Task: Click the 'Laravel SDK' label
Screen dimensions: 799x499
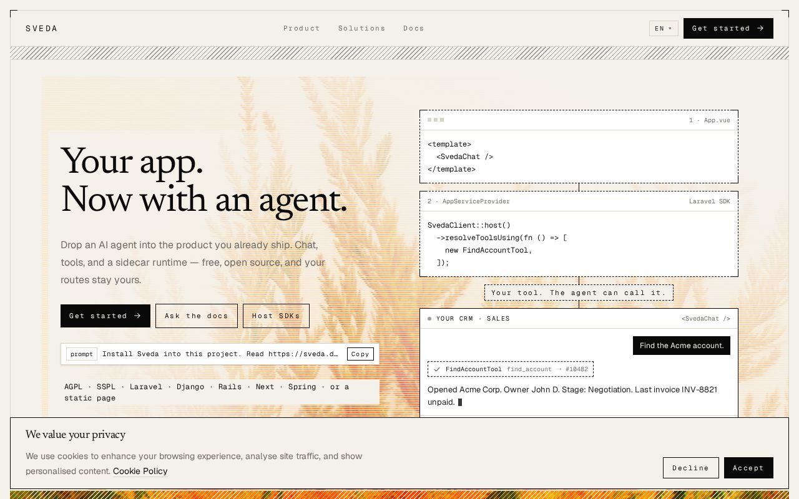Action: [710, 201]
